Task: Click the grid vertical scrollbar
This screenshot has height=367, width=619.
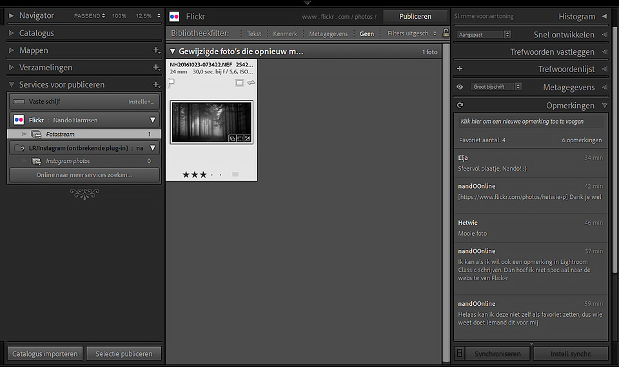Action: click(x=446, y=203)
